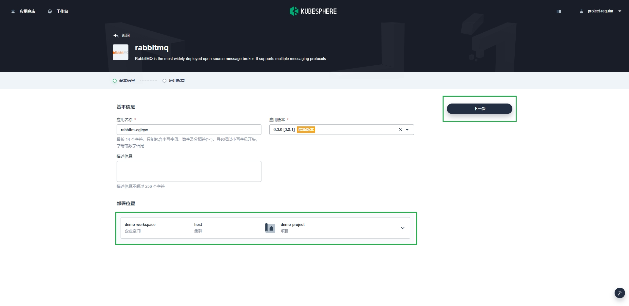Click the demo-workspace text
629x306 pixels.
(x=140, y=225)
